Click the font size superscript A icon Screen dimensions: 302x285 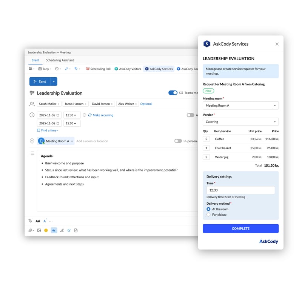[45, 221]
